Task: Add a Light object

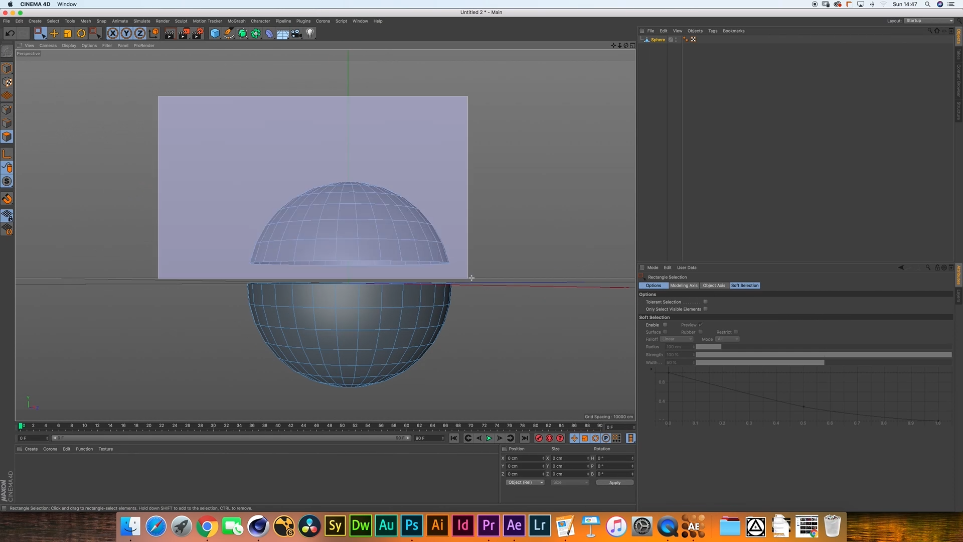Action: click(310, 33)
